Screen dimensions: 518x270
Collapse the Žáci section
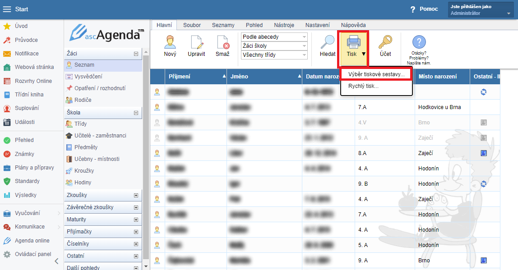pyautogui.click(x=136, y=54)
